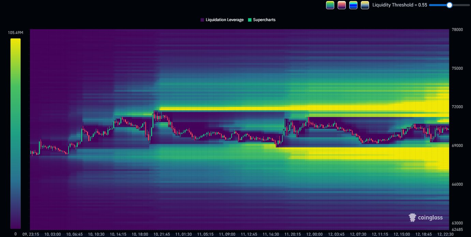471x237 pixels.
Task: Click the 105.49M scale maximum label
Action: pos(15,33)
